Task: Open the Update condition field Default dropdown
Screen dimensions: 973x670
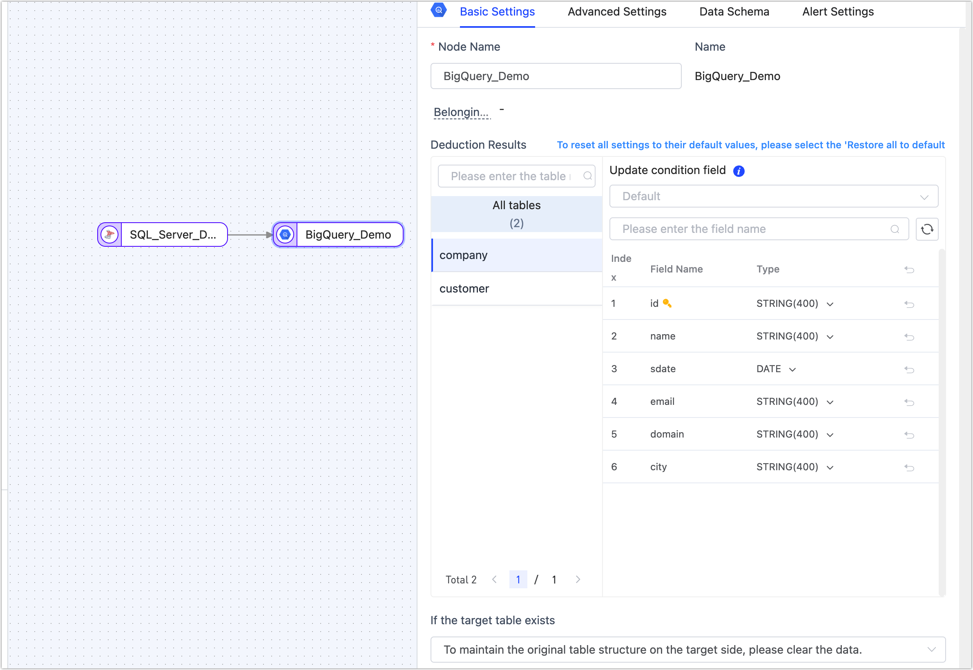Action: 773,197
